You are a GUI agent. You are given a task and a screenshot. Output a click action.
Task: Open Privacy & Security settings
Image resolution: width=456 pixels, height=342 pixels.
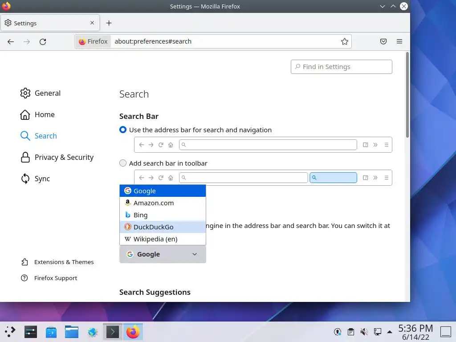pyautogui.click(x=57, y=157)
